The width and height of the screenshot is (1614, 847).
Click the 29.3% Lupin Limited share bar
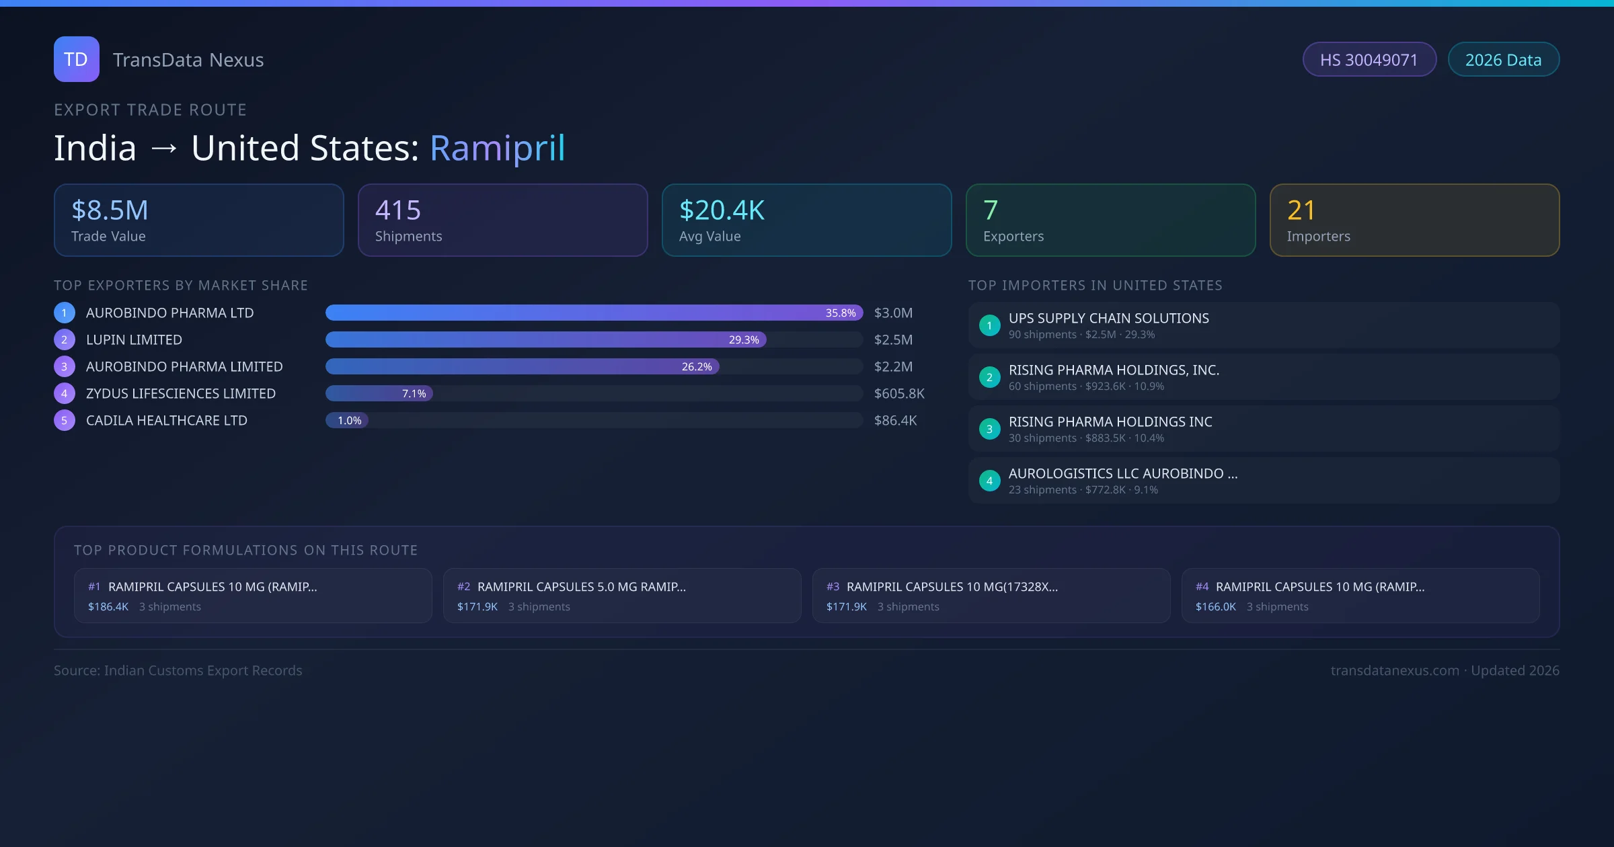545,339
